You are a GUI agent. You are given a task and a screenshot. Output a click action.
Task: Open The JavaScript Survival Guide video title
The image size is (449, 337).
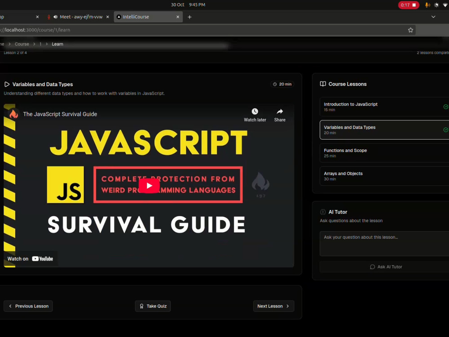point(60,114)
